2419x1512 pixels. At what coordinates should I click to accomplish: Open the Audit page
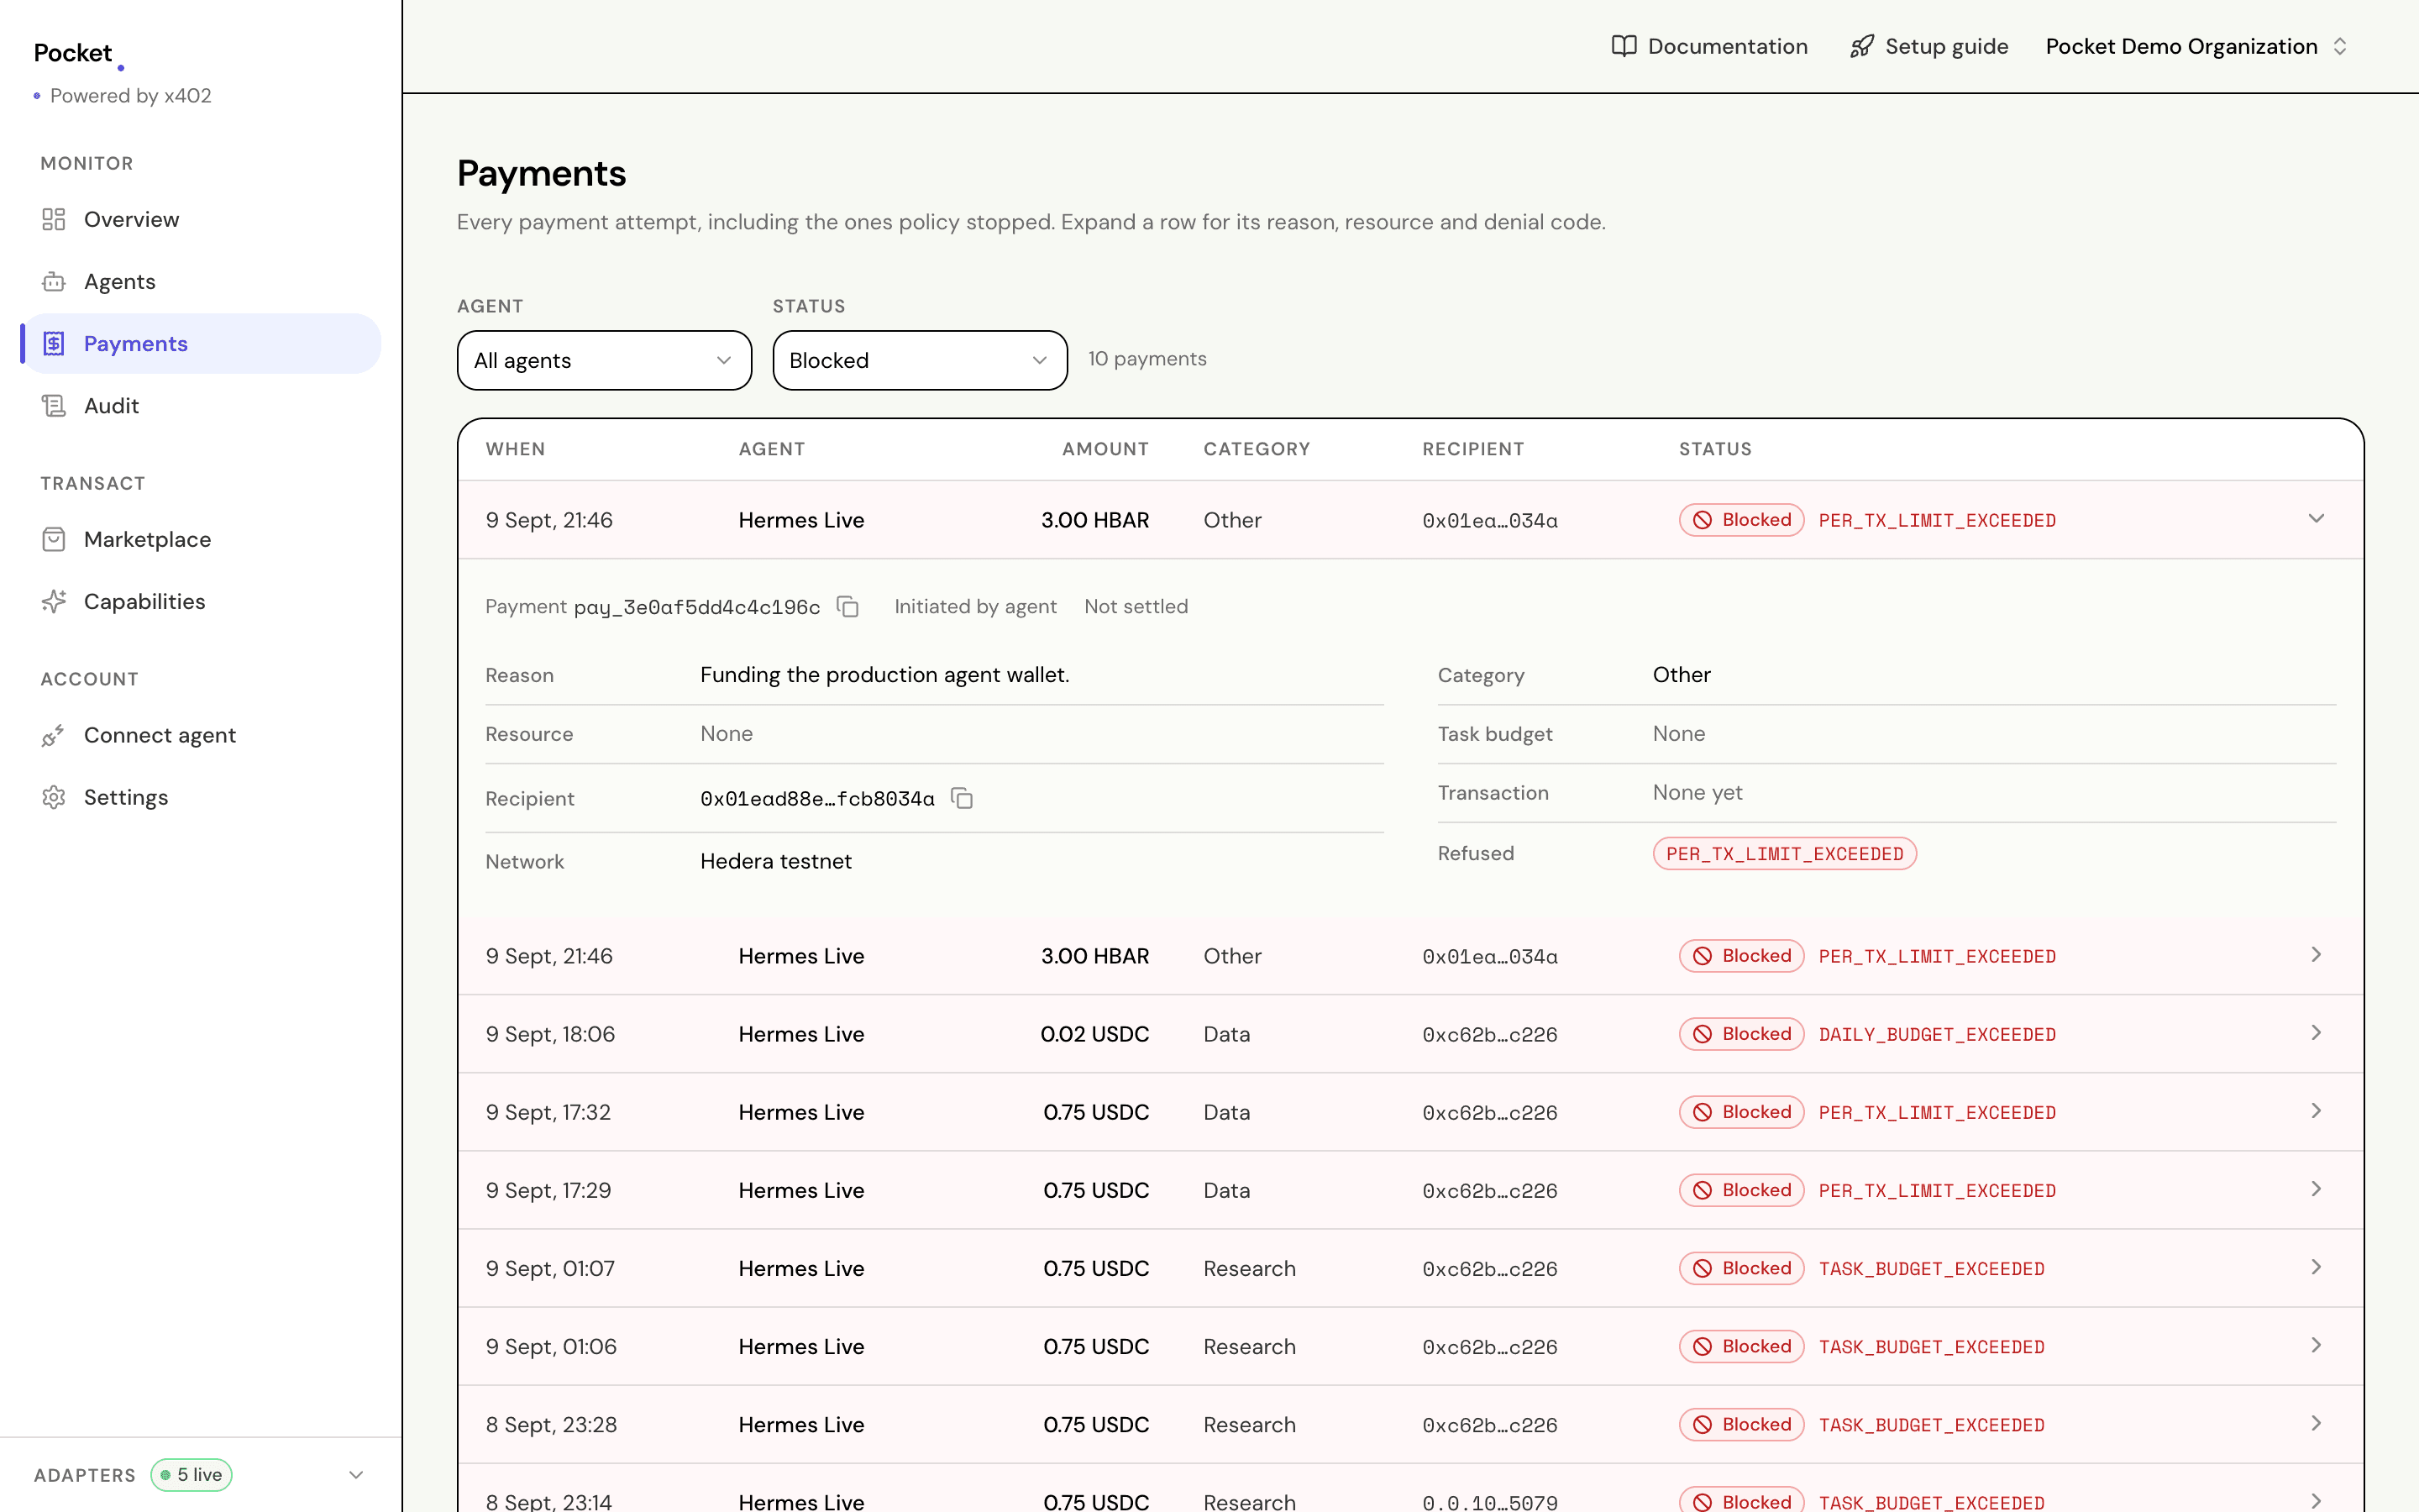point(201,405)
